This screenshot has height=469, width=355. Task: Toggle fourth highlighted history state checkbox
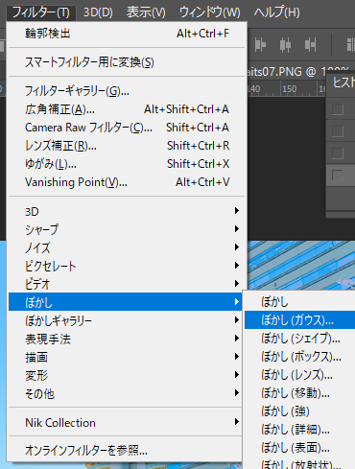coord(338,176)
